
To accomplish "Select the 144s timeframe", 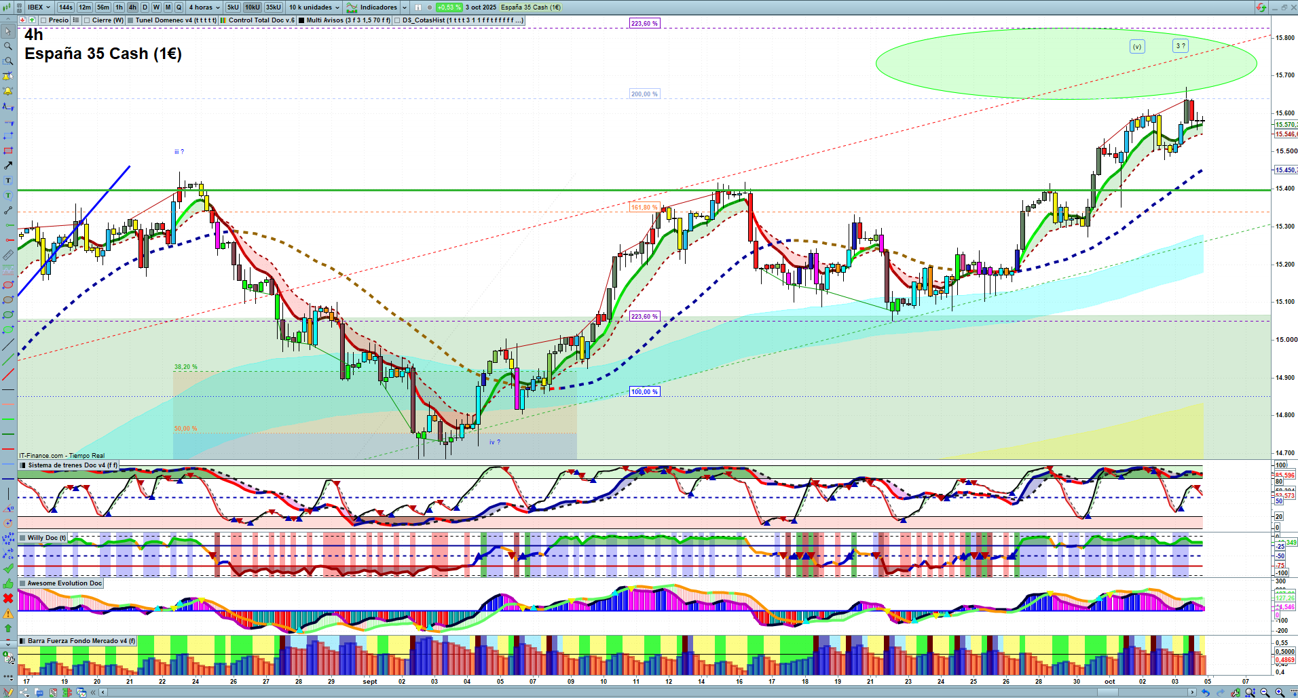I will pyautogui.click(x=65, y=7).
